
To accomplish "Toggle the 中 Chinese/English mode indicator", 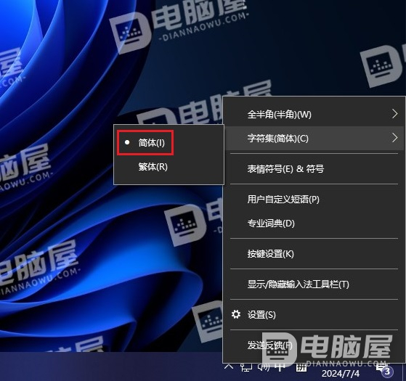I will 280,366.
